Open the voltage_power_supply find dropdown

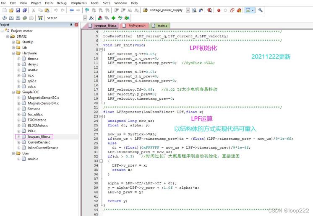click(x=188, y=10)
